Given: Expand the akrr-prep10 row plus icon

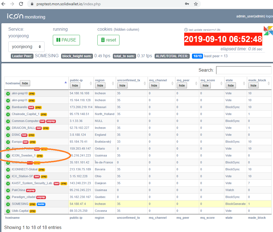Looking at the screenshot, I should click(8, 94).
